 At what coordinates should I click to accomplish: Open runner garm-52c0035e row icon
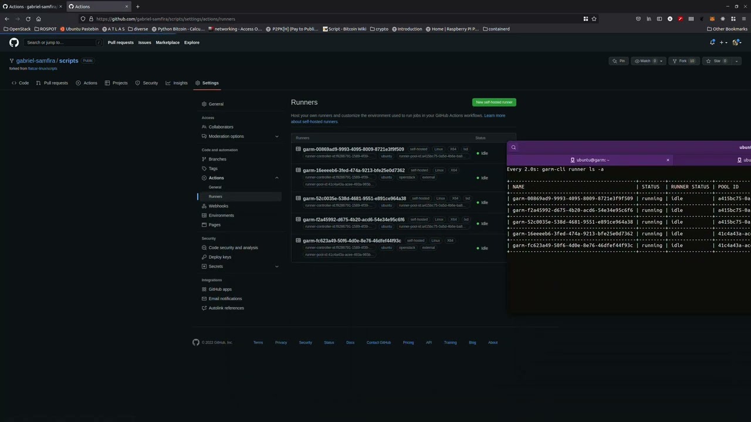point(298,198)
